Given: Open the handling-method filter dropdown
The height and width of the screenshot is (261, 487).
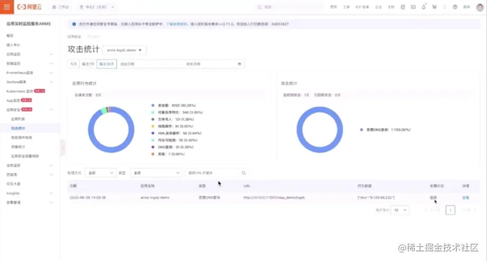Looking at the screenshot, I should 100,173.
